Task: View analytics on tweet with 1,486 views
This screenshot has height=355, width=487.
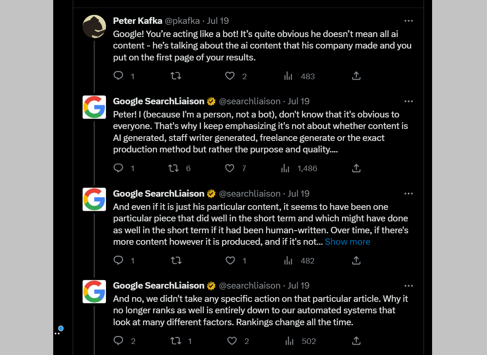Action: pos(285,168)
